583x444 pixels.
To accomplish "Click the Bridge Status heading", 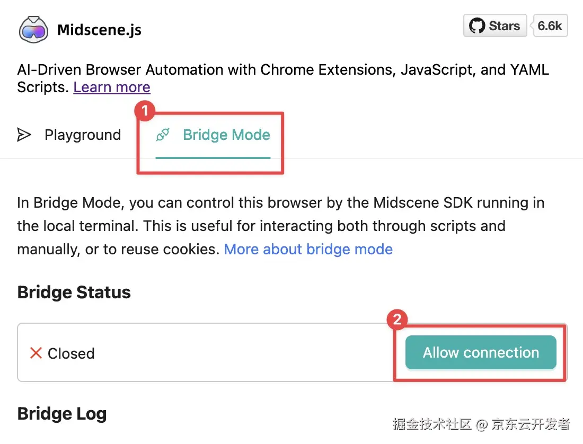I will [74, 292].
